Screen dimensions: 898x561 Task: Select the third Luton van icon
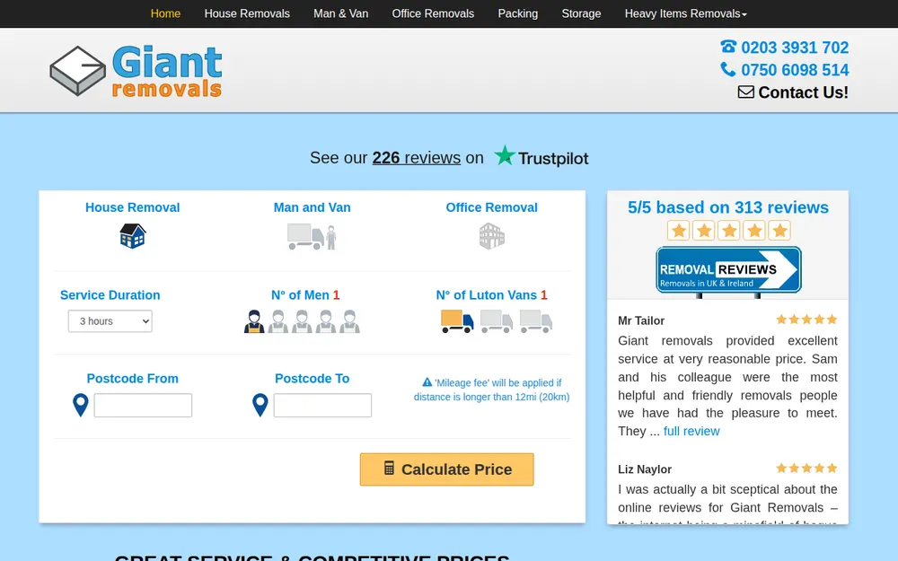[536, 321]
